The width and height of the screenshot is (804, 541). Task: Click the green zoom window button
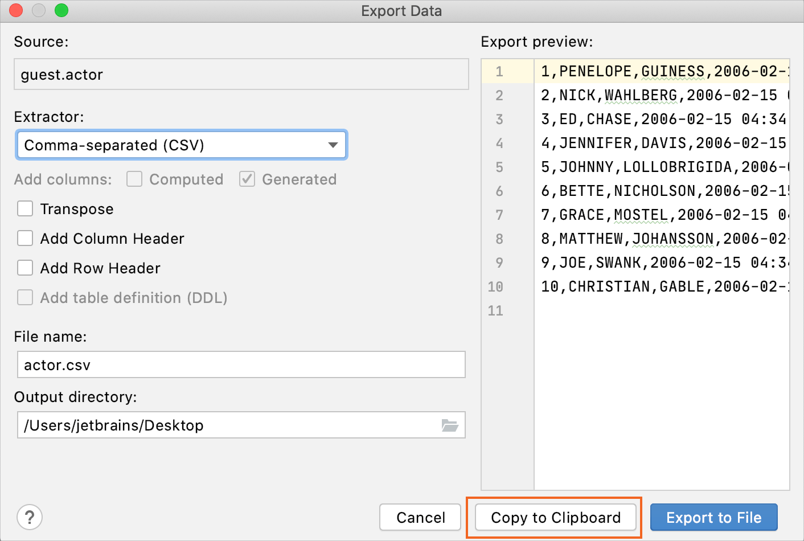point(61,10)
